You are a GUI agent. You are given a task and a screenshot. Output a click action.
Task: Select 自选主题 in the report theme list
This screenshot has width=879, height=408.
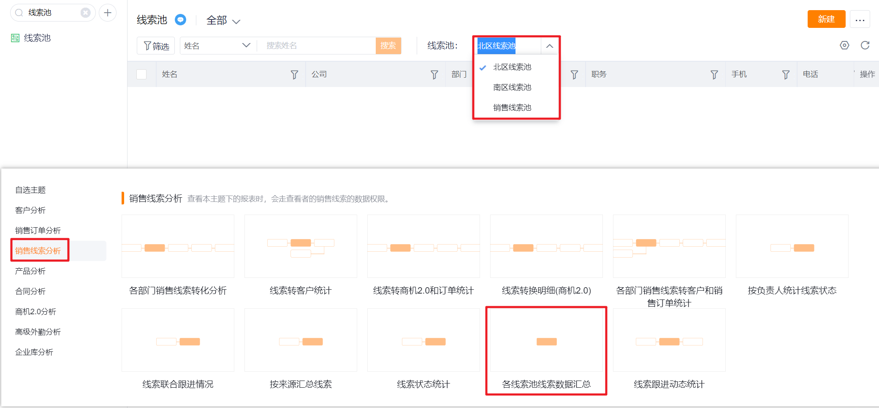tap(30, 190)
